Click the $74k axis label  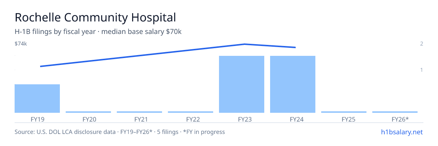pyautogui.click(x=21, y=44)
